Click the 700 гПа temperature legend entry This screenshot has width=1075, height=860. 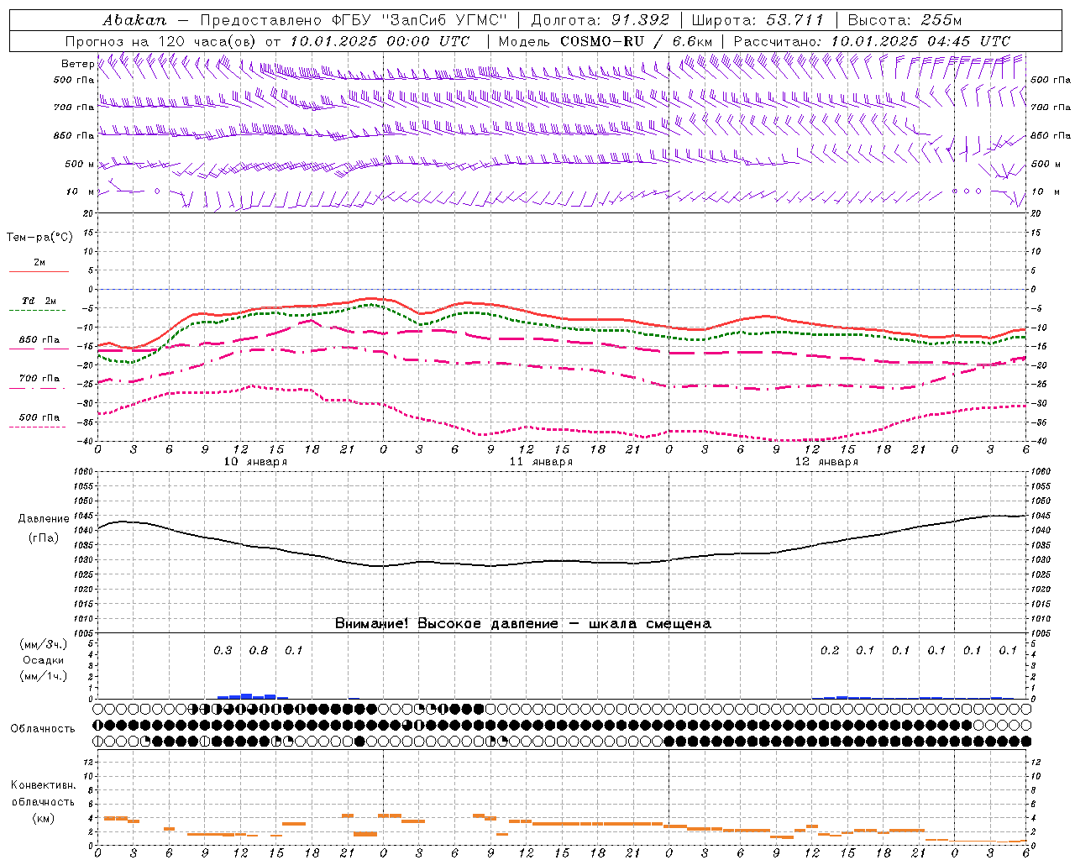point(39,379)
